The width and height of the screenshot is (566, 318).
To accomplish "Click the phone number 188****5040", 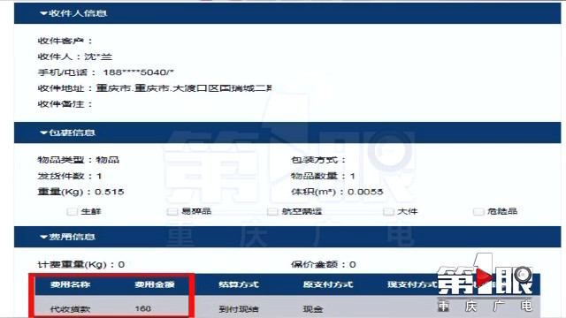I will (138, 72).
